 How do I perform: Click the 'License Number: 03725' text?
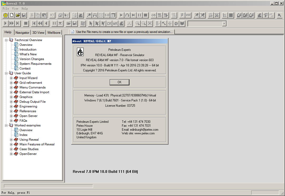(120, 106)
